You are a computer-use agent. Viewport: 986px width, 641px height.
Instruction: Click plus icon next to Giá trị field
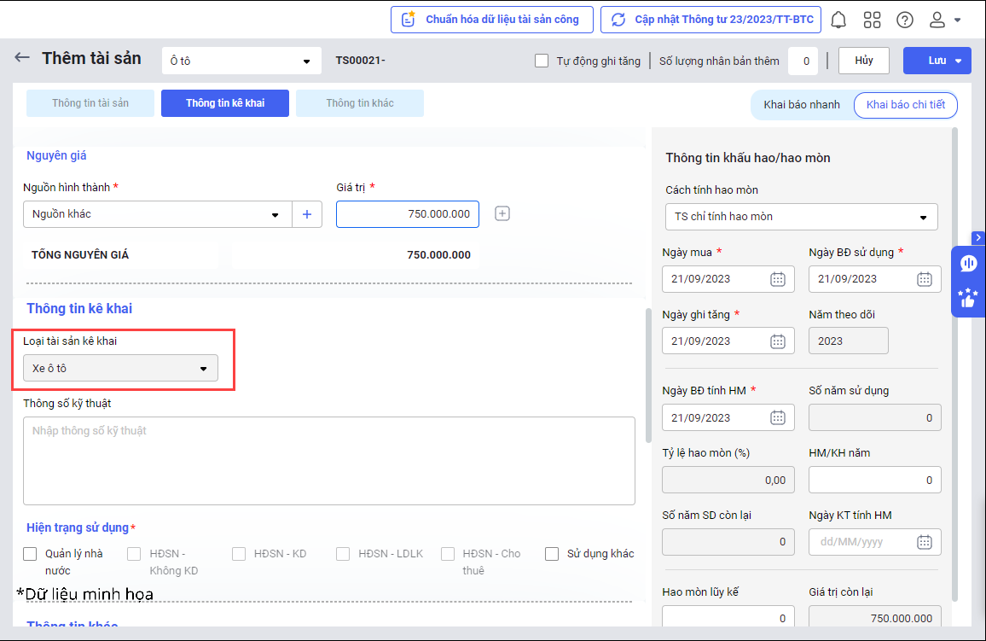[502, 214]
